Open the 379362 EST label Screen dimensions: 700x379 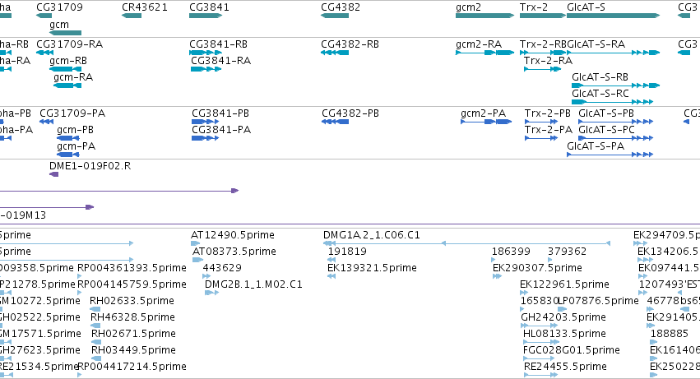click(x=568, y=252)
